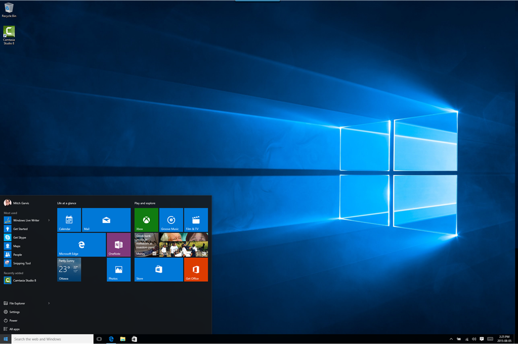Click the Get Office tile
The height and width of the screenshot is (344, 518).
pyautogui.click(x=196, y=269)
